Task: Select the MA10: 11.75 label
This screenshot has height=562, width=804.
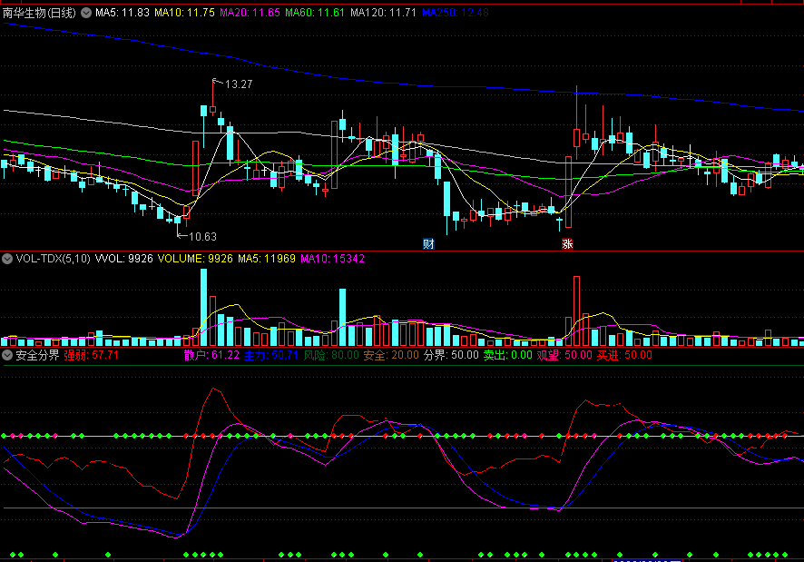Action: tap(184, 13)
